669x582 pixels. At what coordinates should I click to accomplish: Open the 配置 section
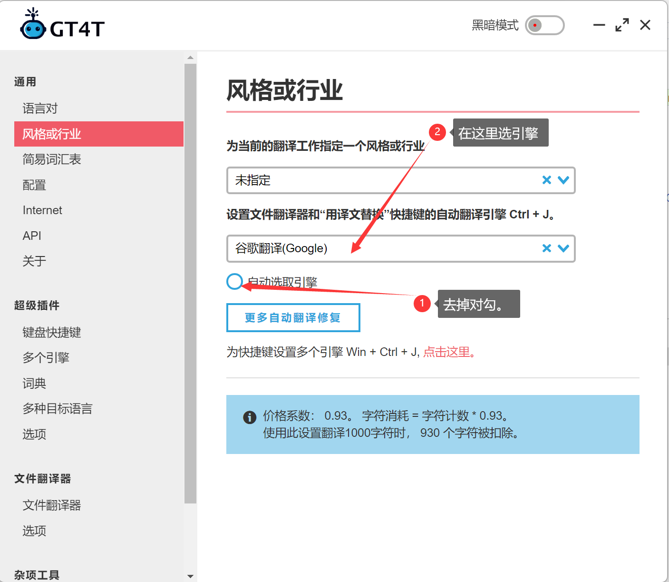click(x=34, y=185)
